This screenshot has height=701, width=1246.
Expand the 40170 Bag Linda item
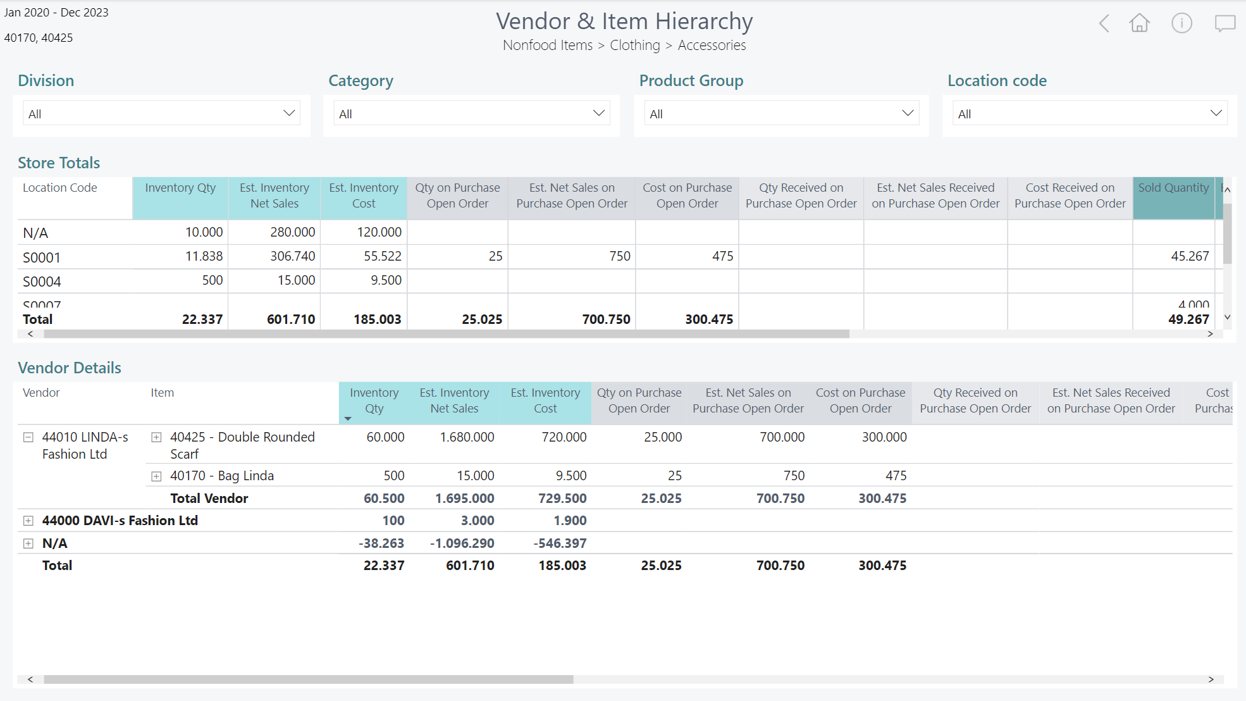pos(156,476)
